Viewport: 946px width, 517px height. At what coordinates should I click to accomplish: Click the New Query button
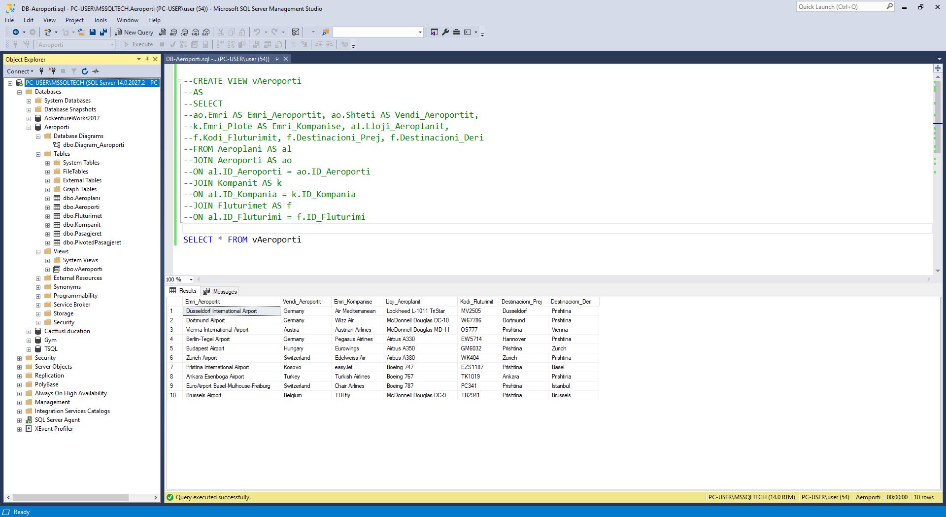pyautogui.click(x=134, y=32)
